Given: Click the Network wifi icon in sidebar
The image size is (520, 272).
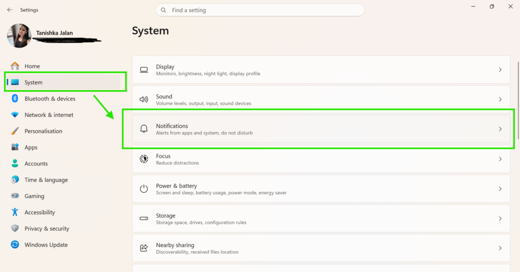Looking at the screenshot, I should 15,115.
